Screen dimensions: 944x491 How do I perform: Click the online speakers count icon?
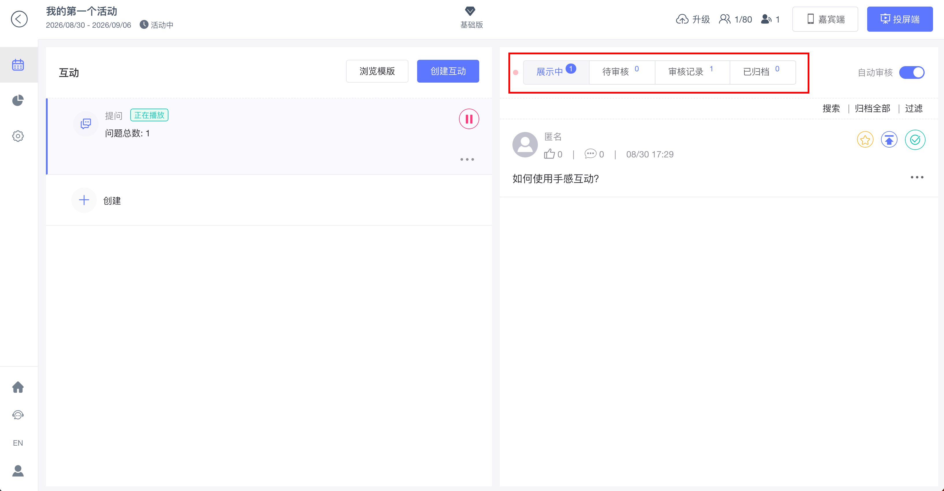766,19
